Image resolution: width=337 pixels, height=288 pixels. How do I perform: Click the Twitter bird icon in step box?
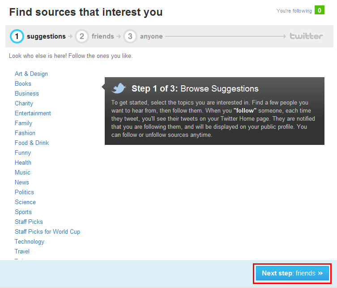119,88
